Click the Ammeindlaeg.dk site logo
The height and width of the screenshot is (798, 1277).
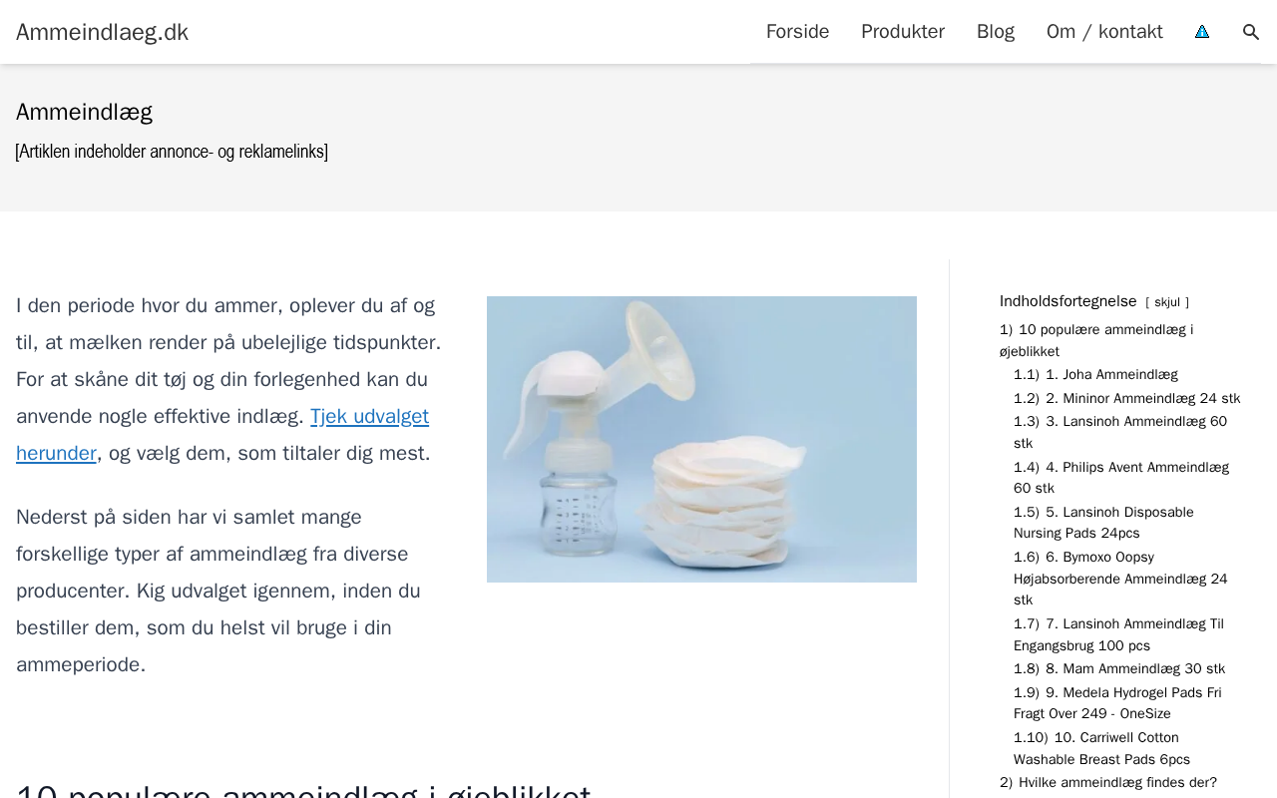[102, 32]
